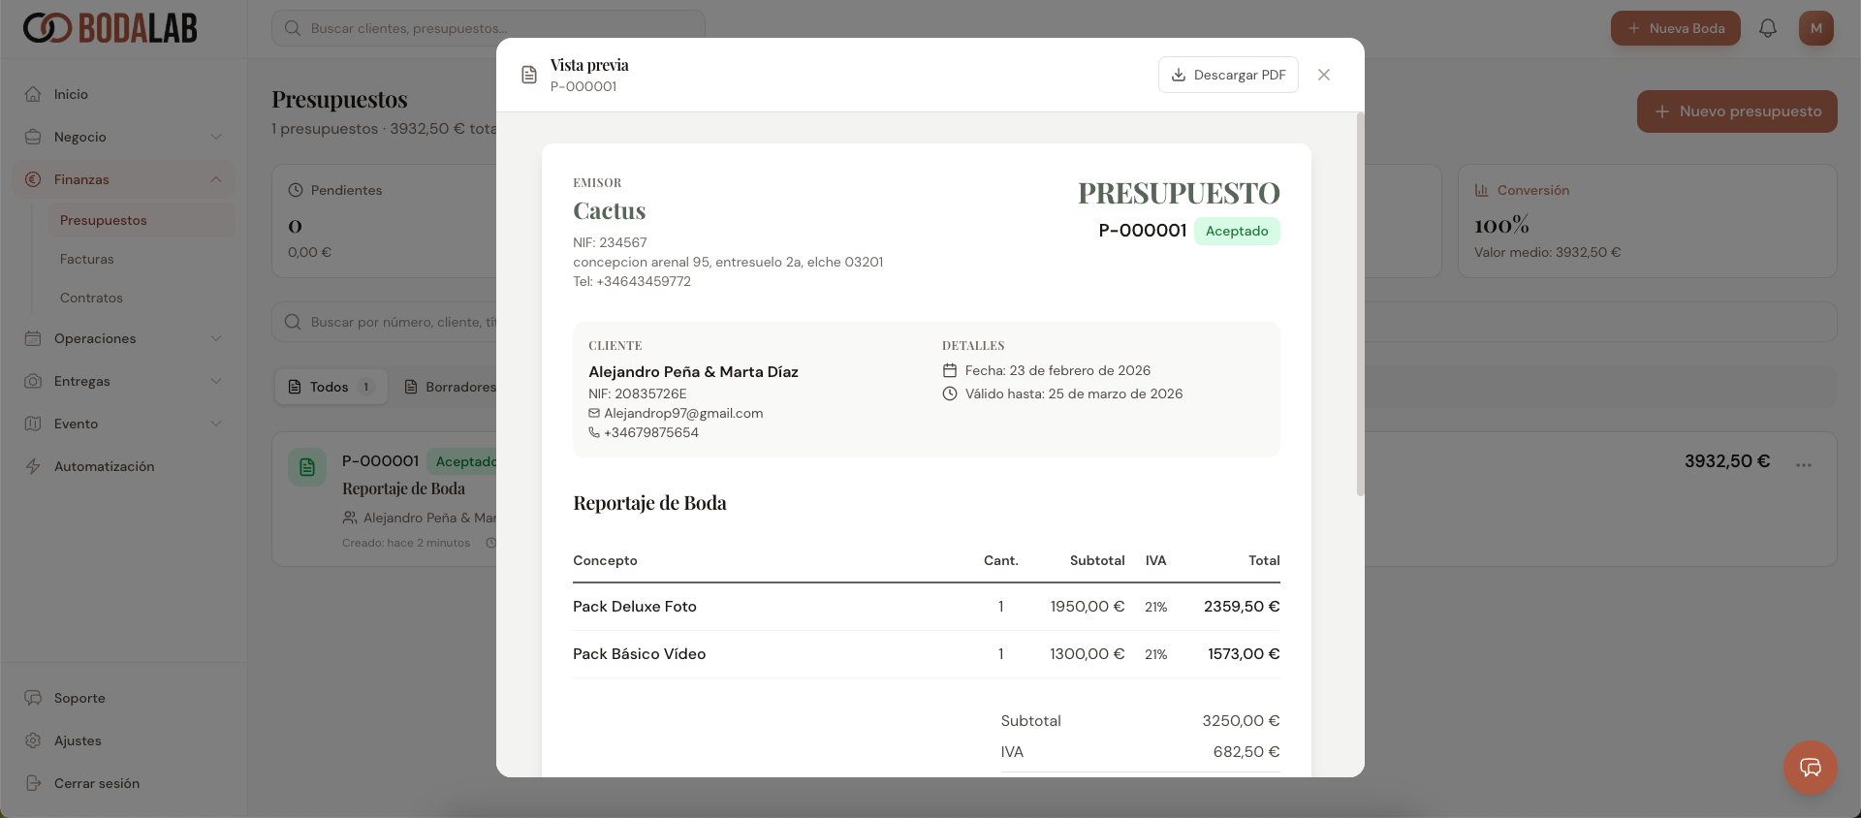1861x818 pixels.
Task: Select the Borradores tab
Action: point(449,387)
